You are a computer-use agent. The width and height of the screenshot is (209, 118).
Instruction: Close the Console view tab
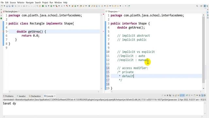click(55, 96)
